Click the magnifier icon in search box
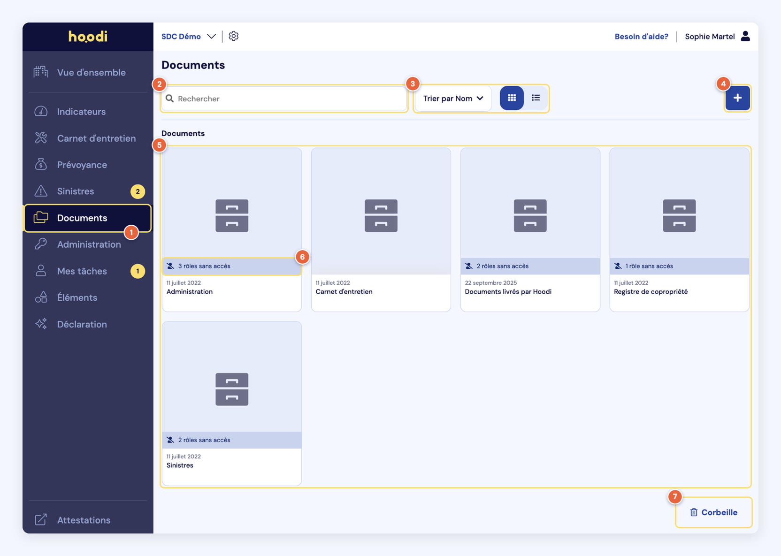The image size is (781, 556). (170, 99)
